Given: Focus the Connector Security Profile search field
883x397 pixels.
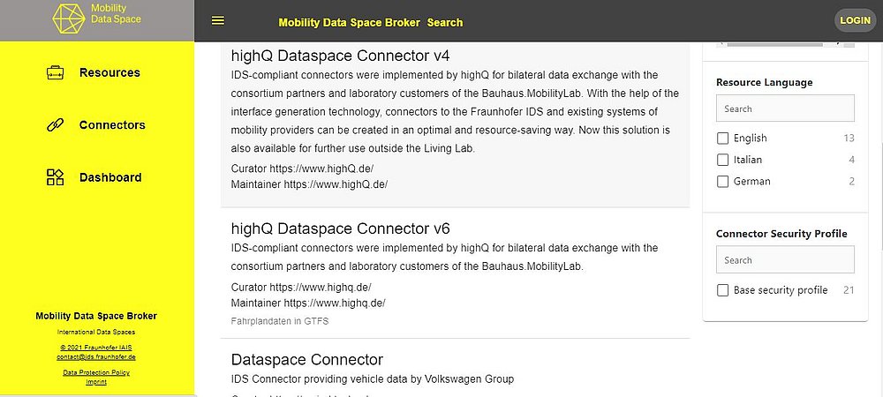Looking at the screenshot, I should coord(785,260).
